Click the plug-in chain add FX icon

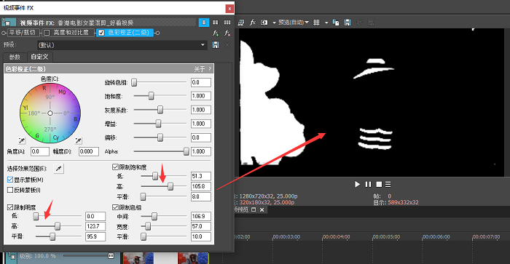(216, 33)
